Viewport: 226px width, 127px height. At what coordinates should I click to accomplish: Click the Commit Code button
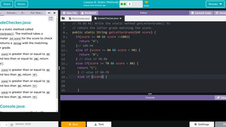coord(201,13)
